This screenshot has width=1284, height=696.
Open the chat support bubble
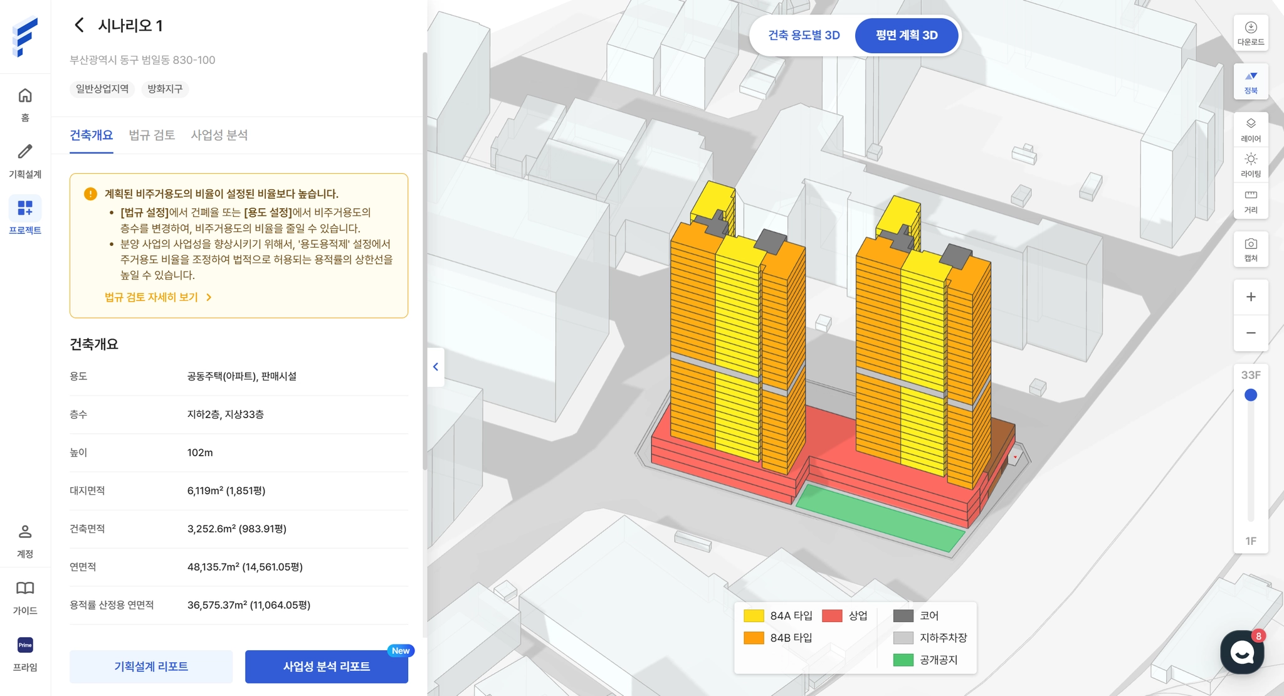[1241, 652]
